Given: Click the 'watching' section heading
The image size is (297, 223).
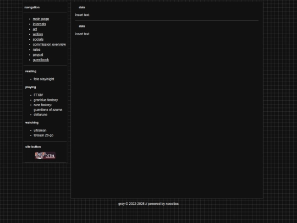Looking at the screenshot, I should point(32,123).
